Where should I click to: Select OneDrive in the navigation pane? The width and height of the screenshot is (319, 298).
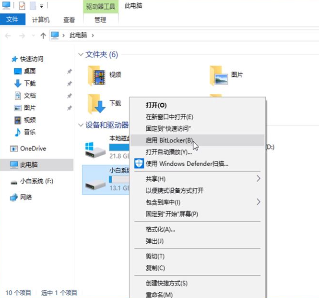[33, 149]
